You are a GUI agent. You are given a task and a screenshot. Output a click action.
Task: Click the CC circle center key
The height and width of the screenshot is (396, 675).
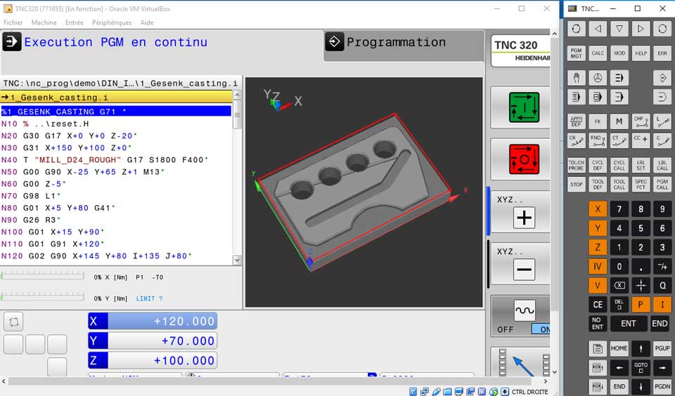tap(641, 140)
